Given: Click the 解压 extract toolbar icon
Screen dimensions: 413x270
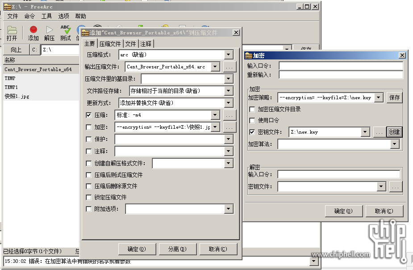Looking at the screenshot, I should tap(49, 33).
